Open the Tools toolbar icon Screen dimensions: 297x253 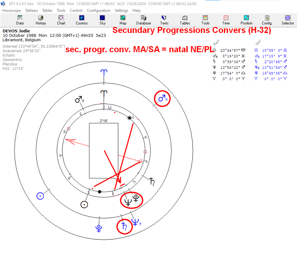click(205, 20)
